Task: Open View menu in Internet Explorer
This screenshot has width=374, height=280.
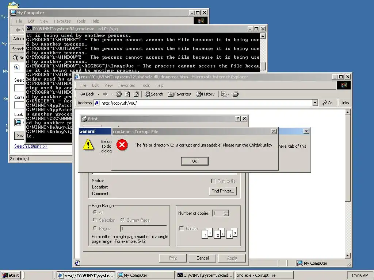Action: [108, 85]
